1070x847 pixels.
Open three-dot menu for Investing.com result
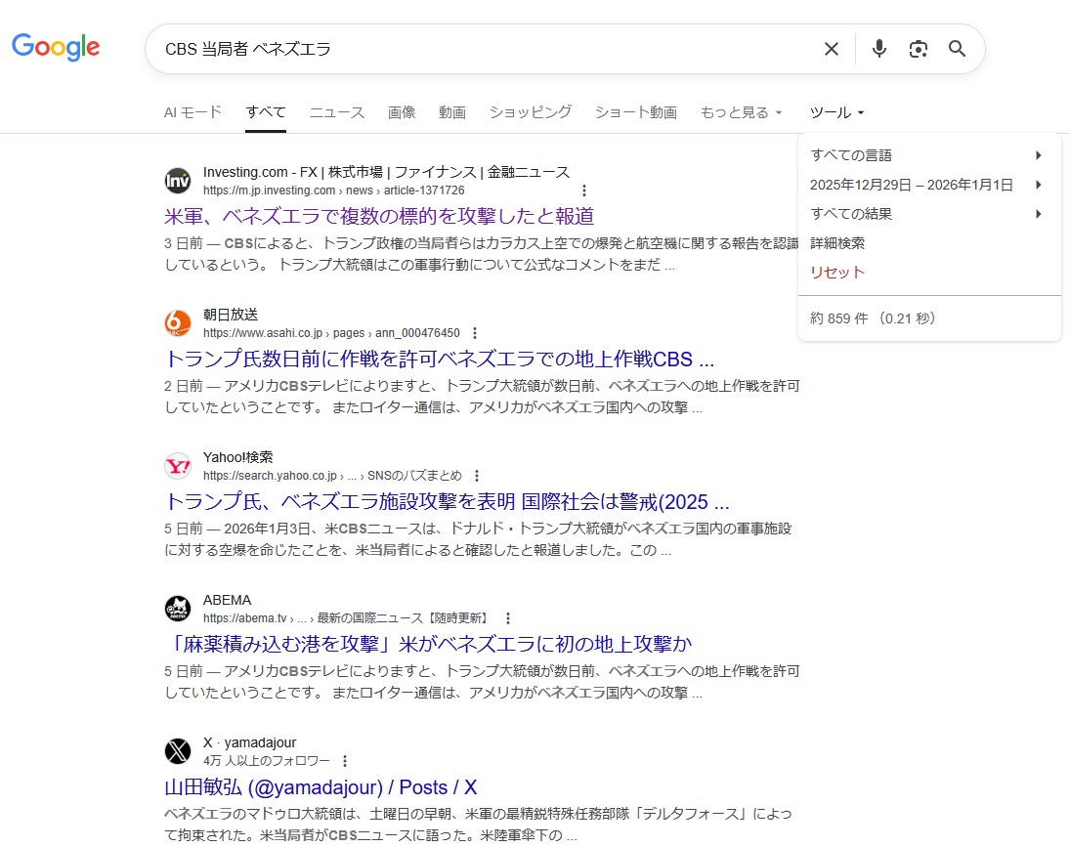point(584,191)
